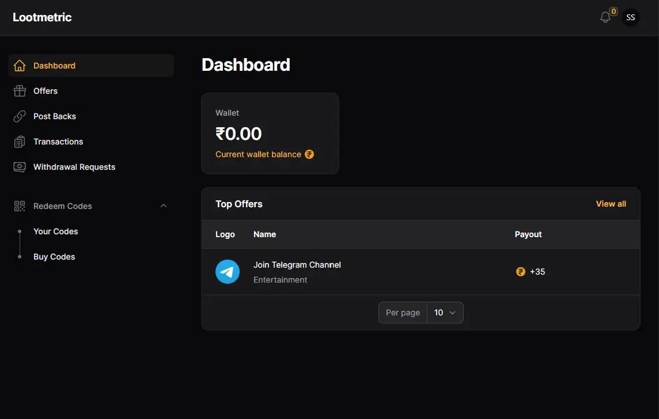Click the rupee coin beside wallet balance
Viewport: 659px width, 419px height.
click(309, 154)
